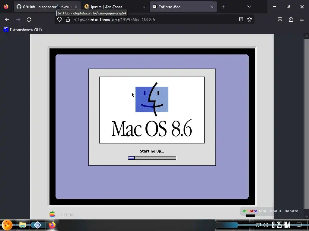Open File Explorer from taskbar
The width and height of the screenshot is (309, 231).
(22, 225)
